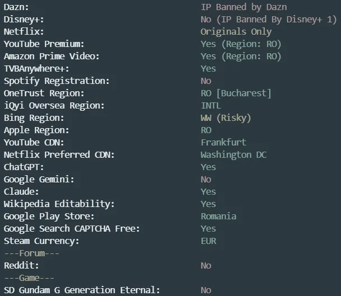Viewport: 341px width, 296px height.
Task: Click the Google Gemini 'No' result
Action: 206,180
